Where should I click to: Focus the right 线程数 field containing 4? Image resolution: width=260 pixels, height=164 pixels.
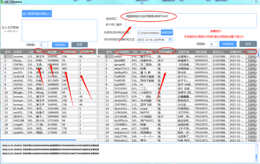214,44
